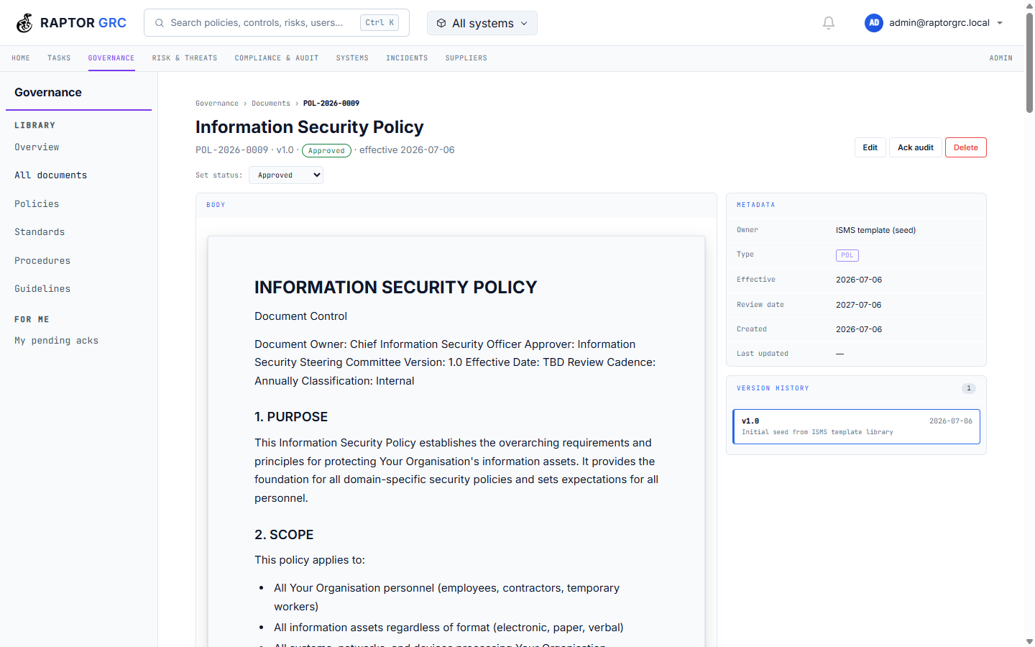
Task: Click the Edit button
Action: point(870,147)
